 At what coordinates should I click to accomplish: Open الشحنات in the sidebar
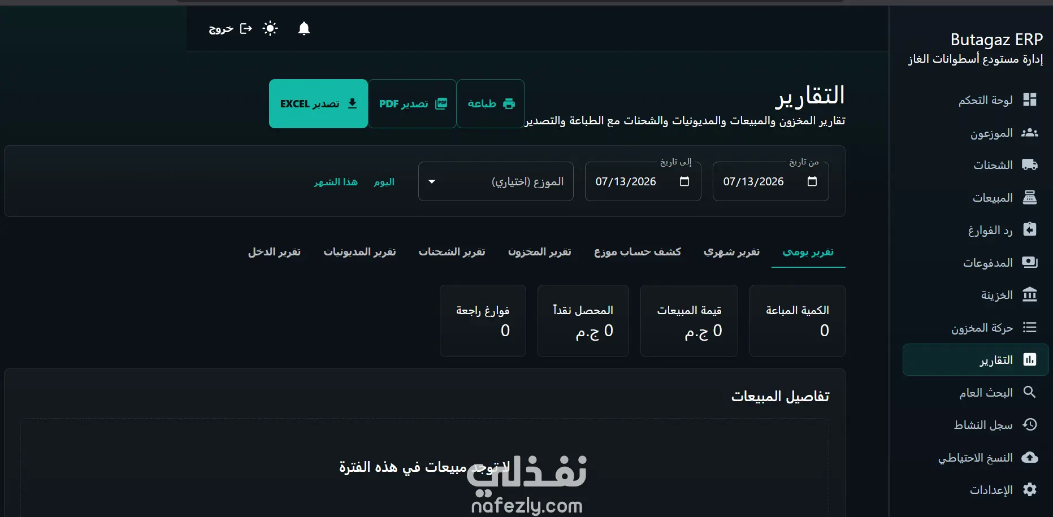tap(976, 165)
